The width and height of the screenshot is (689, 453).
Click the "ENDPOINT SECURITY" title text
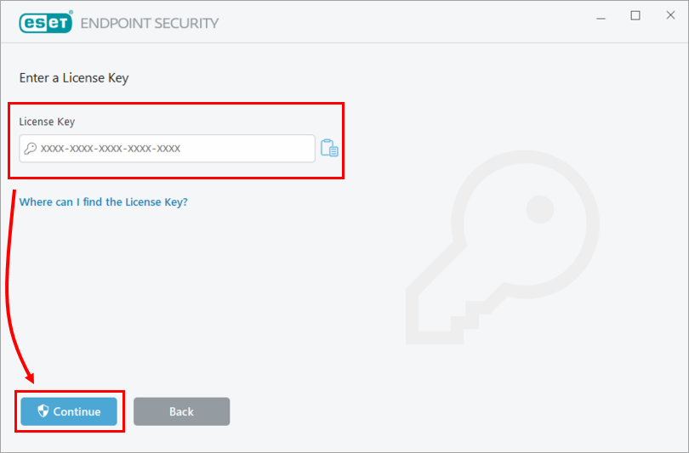pyautogui.click(x=150, y=23)
